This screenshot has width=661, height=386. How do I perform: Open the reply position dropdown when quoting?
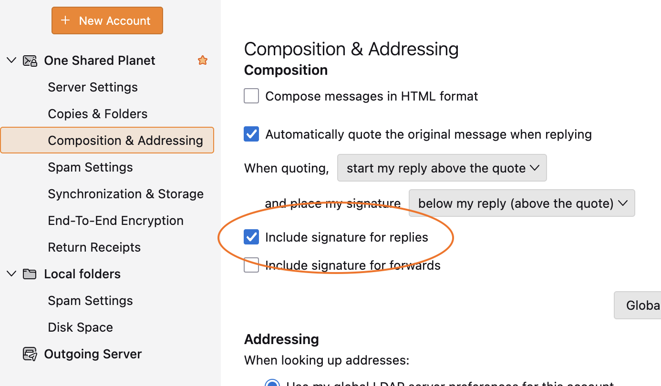pyautogui.click(x=442, y=168)
